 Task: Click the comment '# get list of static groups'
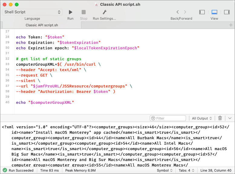(x=49, y=59)
